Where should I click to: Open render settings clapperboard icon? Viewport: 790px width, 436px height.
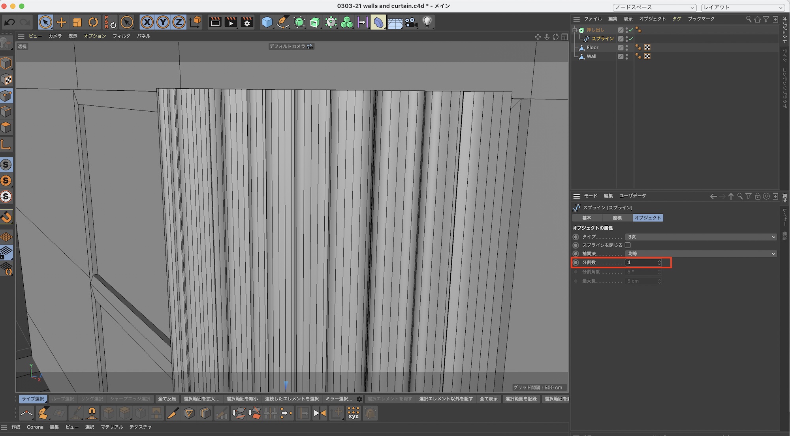coord(247,22)
